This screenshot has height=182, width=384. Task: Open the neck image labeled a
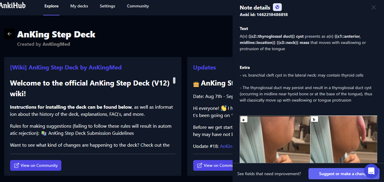click(x=275, y=139)
